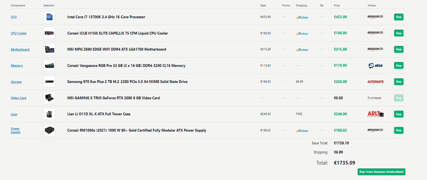Click the ALTERNATE retailer logo for Storage
Image resolution: width=427 pixels, height=180 pixels.
point(375,82)
